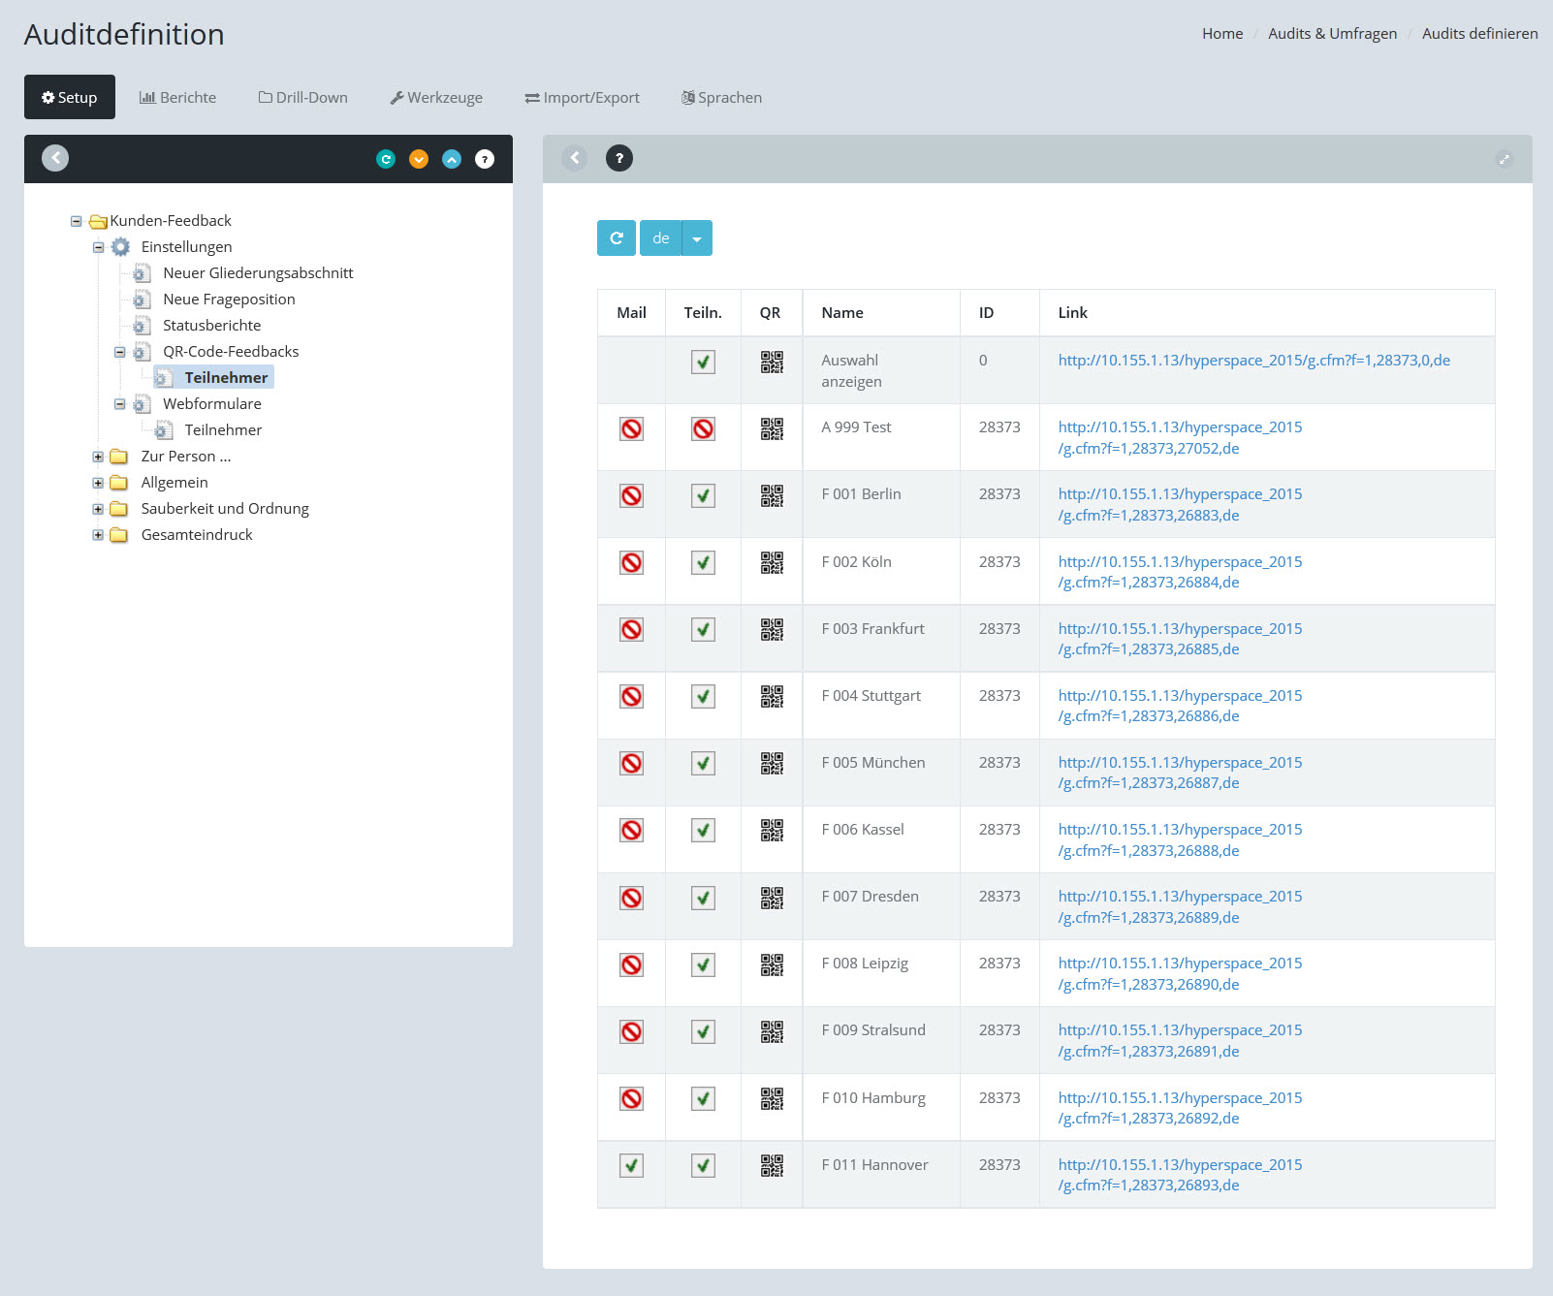1553x1296 pixels.
Task: Open the language dropdown arrow next to de
Action: 697,238
